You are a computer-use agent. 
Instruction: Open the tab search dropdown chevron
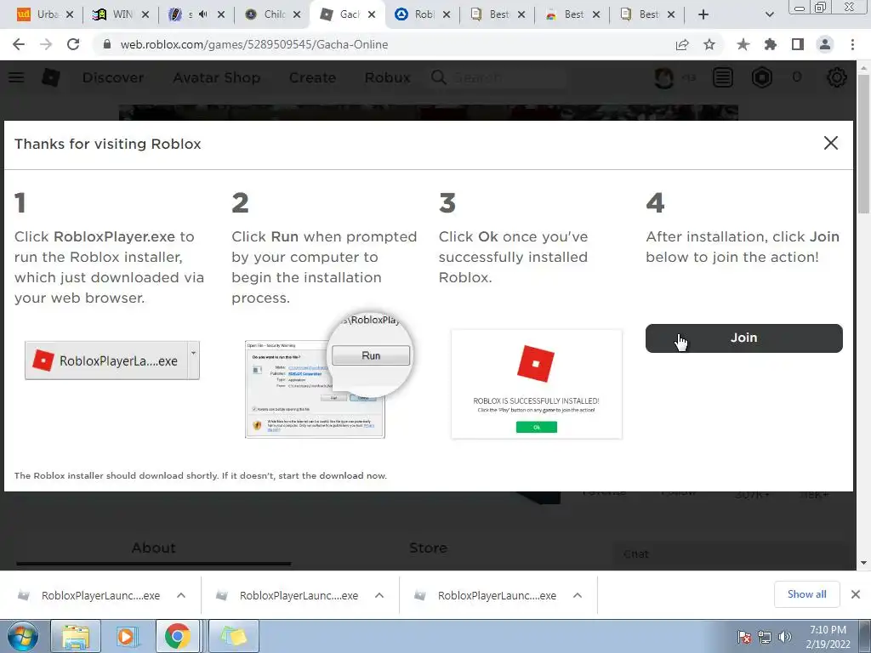click(769, 14)
